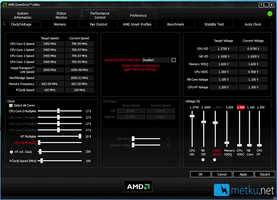Open the Auto Clock sub-tab
This screenshot has height=200, width=277.
pyautogui.click(x=253, y=24)
